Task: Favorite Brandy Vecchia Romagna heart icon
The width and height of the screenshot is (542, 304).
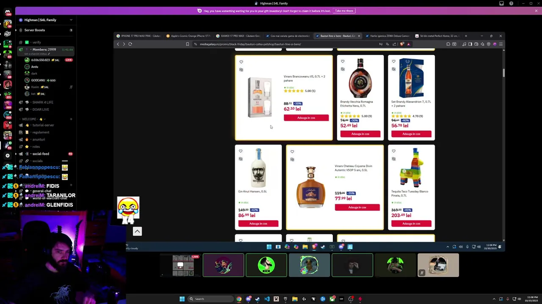Action: pyautogui.click(x=343, y=61)
